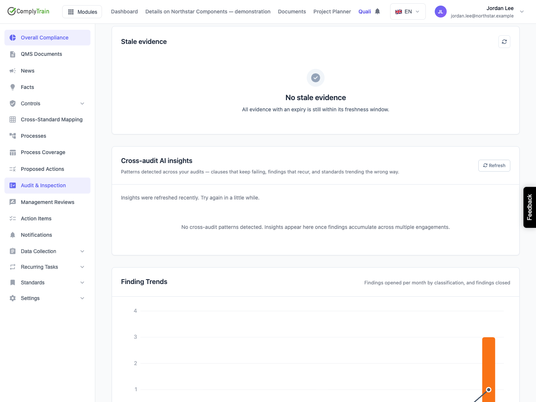Click the user email jordan.lee@northstar.example
536x402 pixels.
click(482, 16)
